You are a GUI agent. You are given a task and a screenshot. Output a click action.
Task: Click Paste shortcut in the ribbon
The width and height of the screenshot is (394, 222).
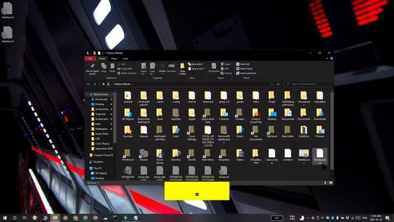[127, 73]
